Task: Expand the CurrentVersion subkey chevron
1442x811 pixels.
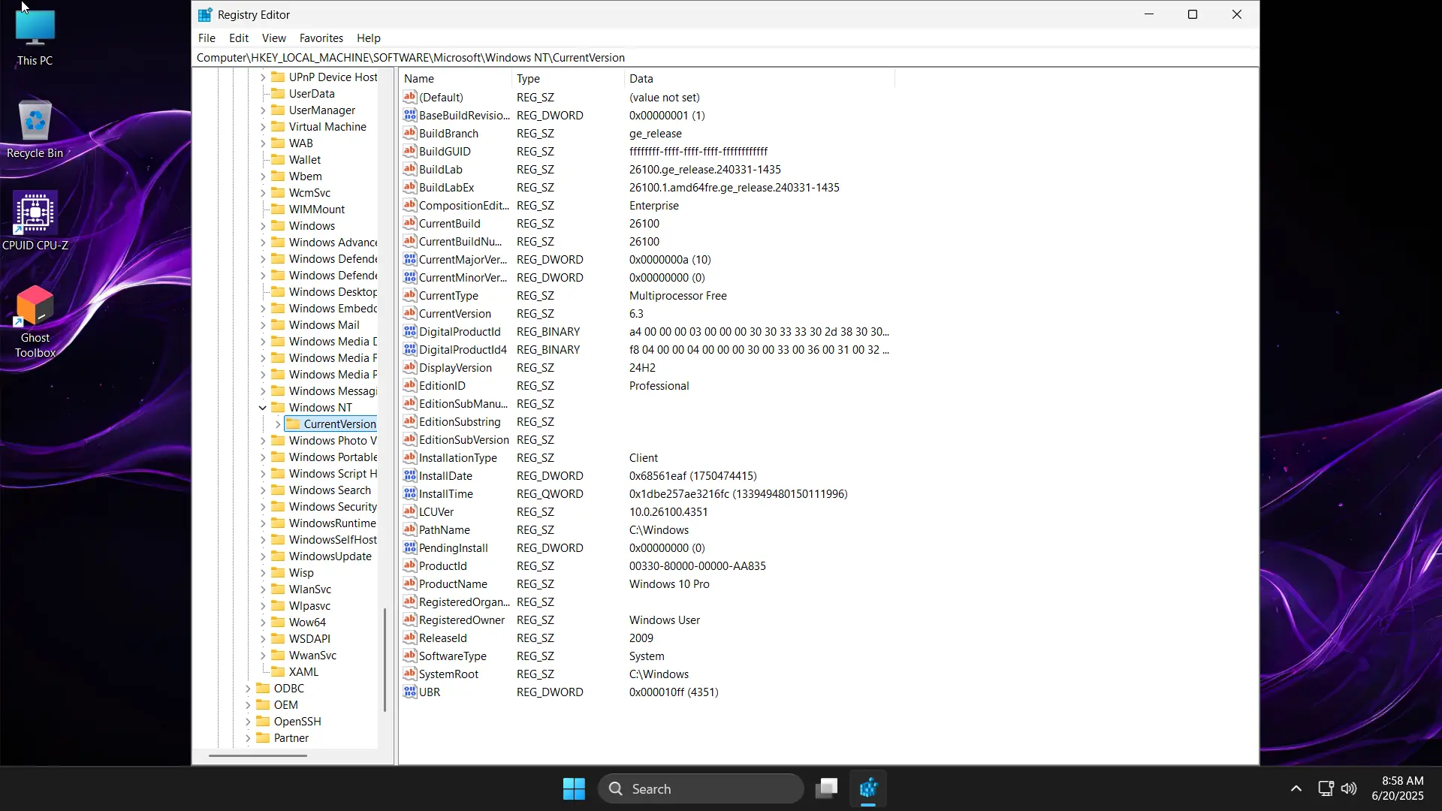Action: 278,424
